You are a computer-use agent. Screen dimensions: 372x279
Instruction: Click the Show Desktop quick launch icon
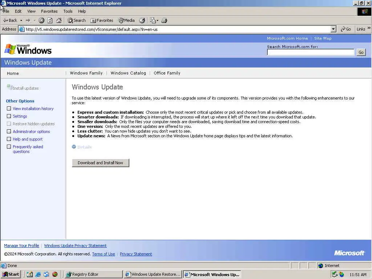pyautogui.click(x=30, y=274)
